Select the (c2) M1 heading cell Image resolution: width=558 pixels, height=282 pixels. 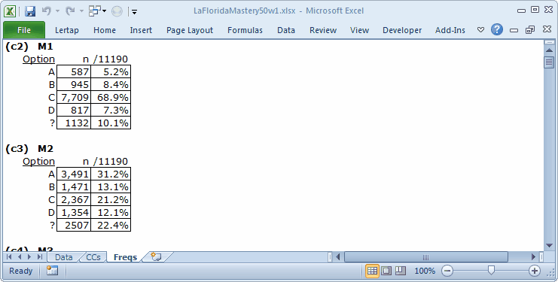[29, 47]
